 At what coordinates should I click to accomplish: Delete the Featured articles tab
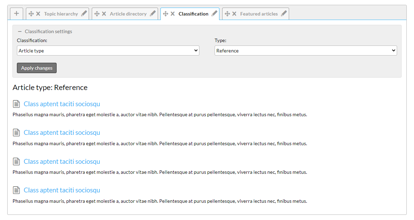[x=234, y=14]
